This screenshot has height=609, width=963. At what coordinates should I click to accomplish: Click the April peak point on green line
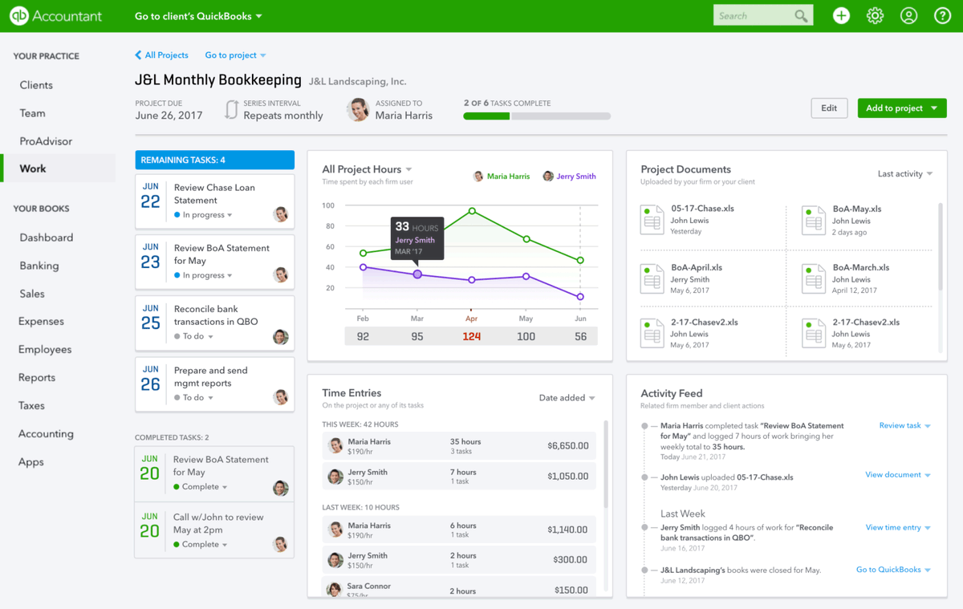pyautogui.click(x=472, y=211)
